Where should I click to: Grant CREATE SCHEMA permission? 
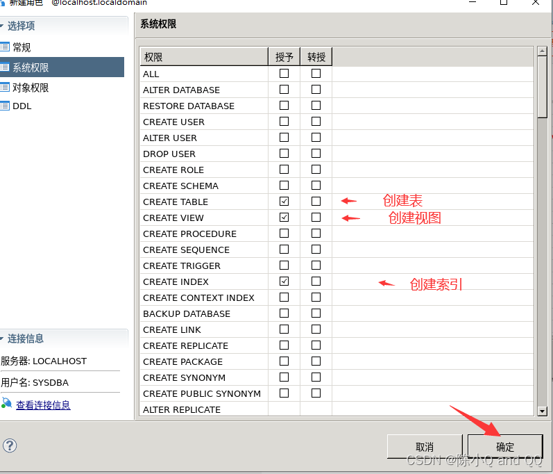284,186
